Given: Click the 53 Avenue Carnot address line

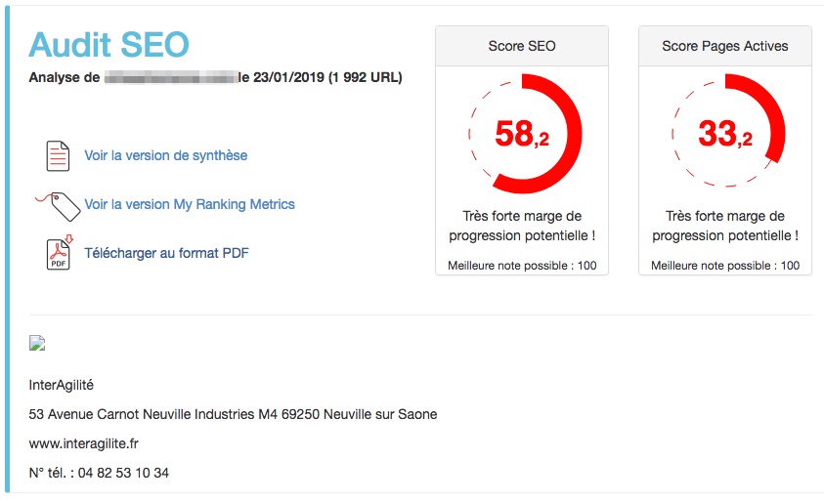Looking at the screenshot, I should pos(233,414).
